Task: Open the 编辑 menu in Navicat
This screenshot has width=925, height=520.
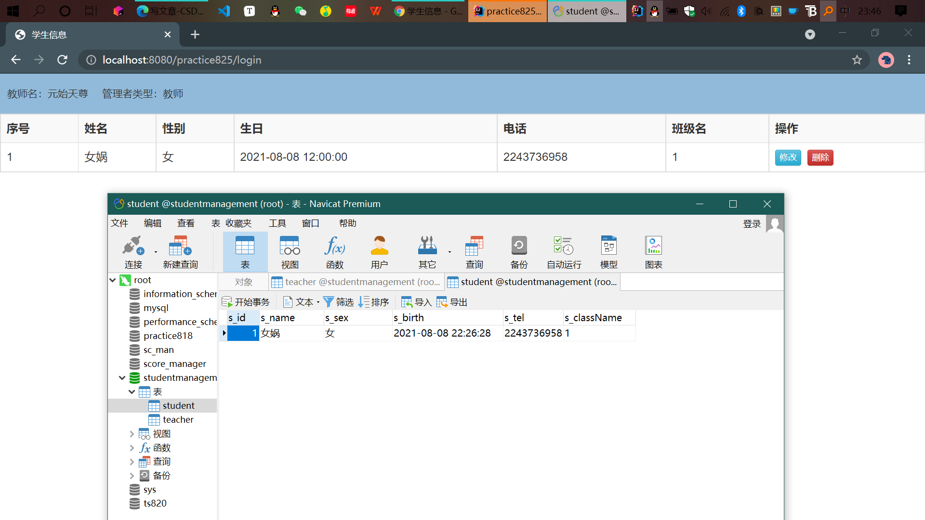Action: tap(153, 223)
